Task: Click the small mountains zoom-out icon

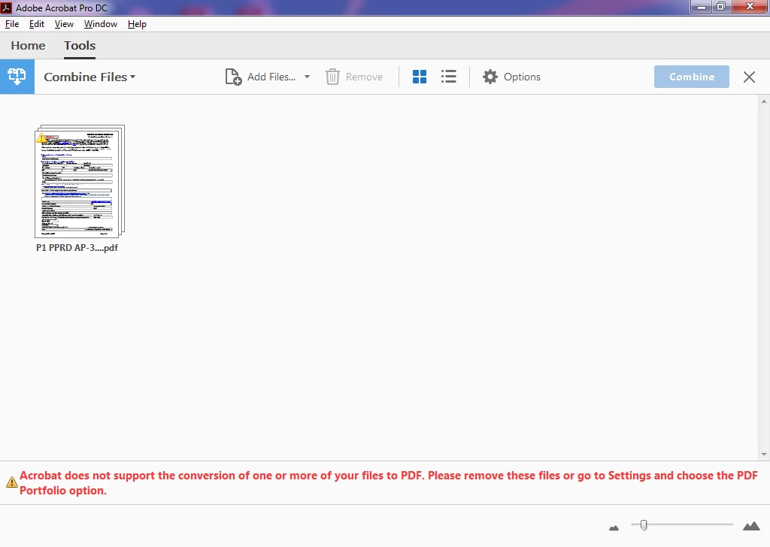Action: click(x=614, y=528)
